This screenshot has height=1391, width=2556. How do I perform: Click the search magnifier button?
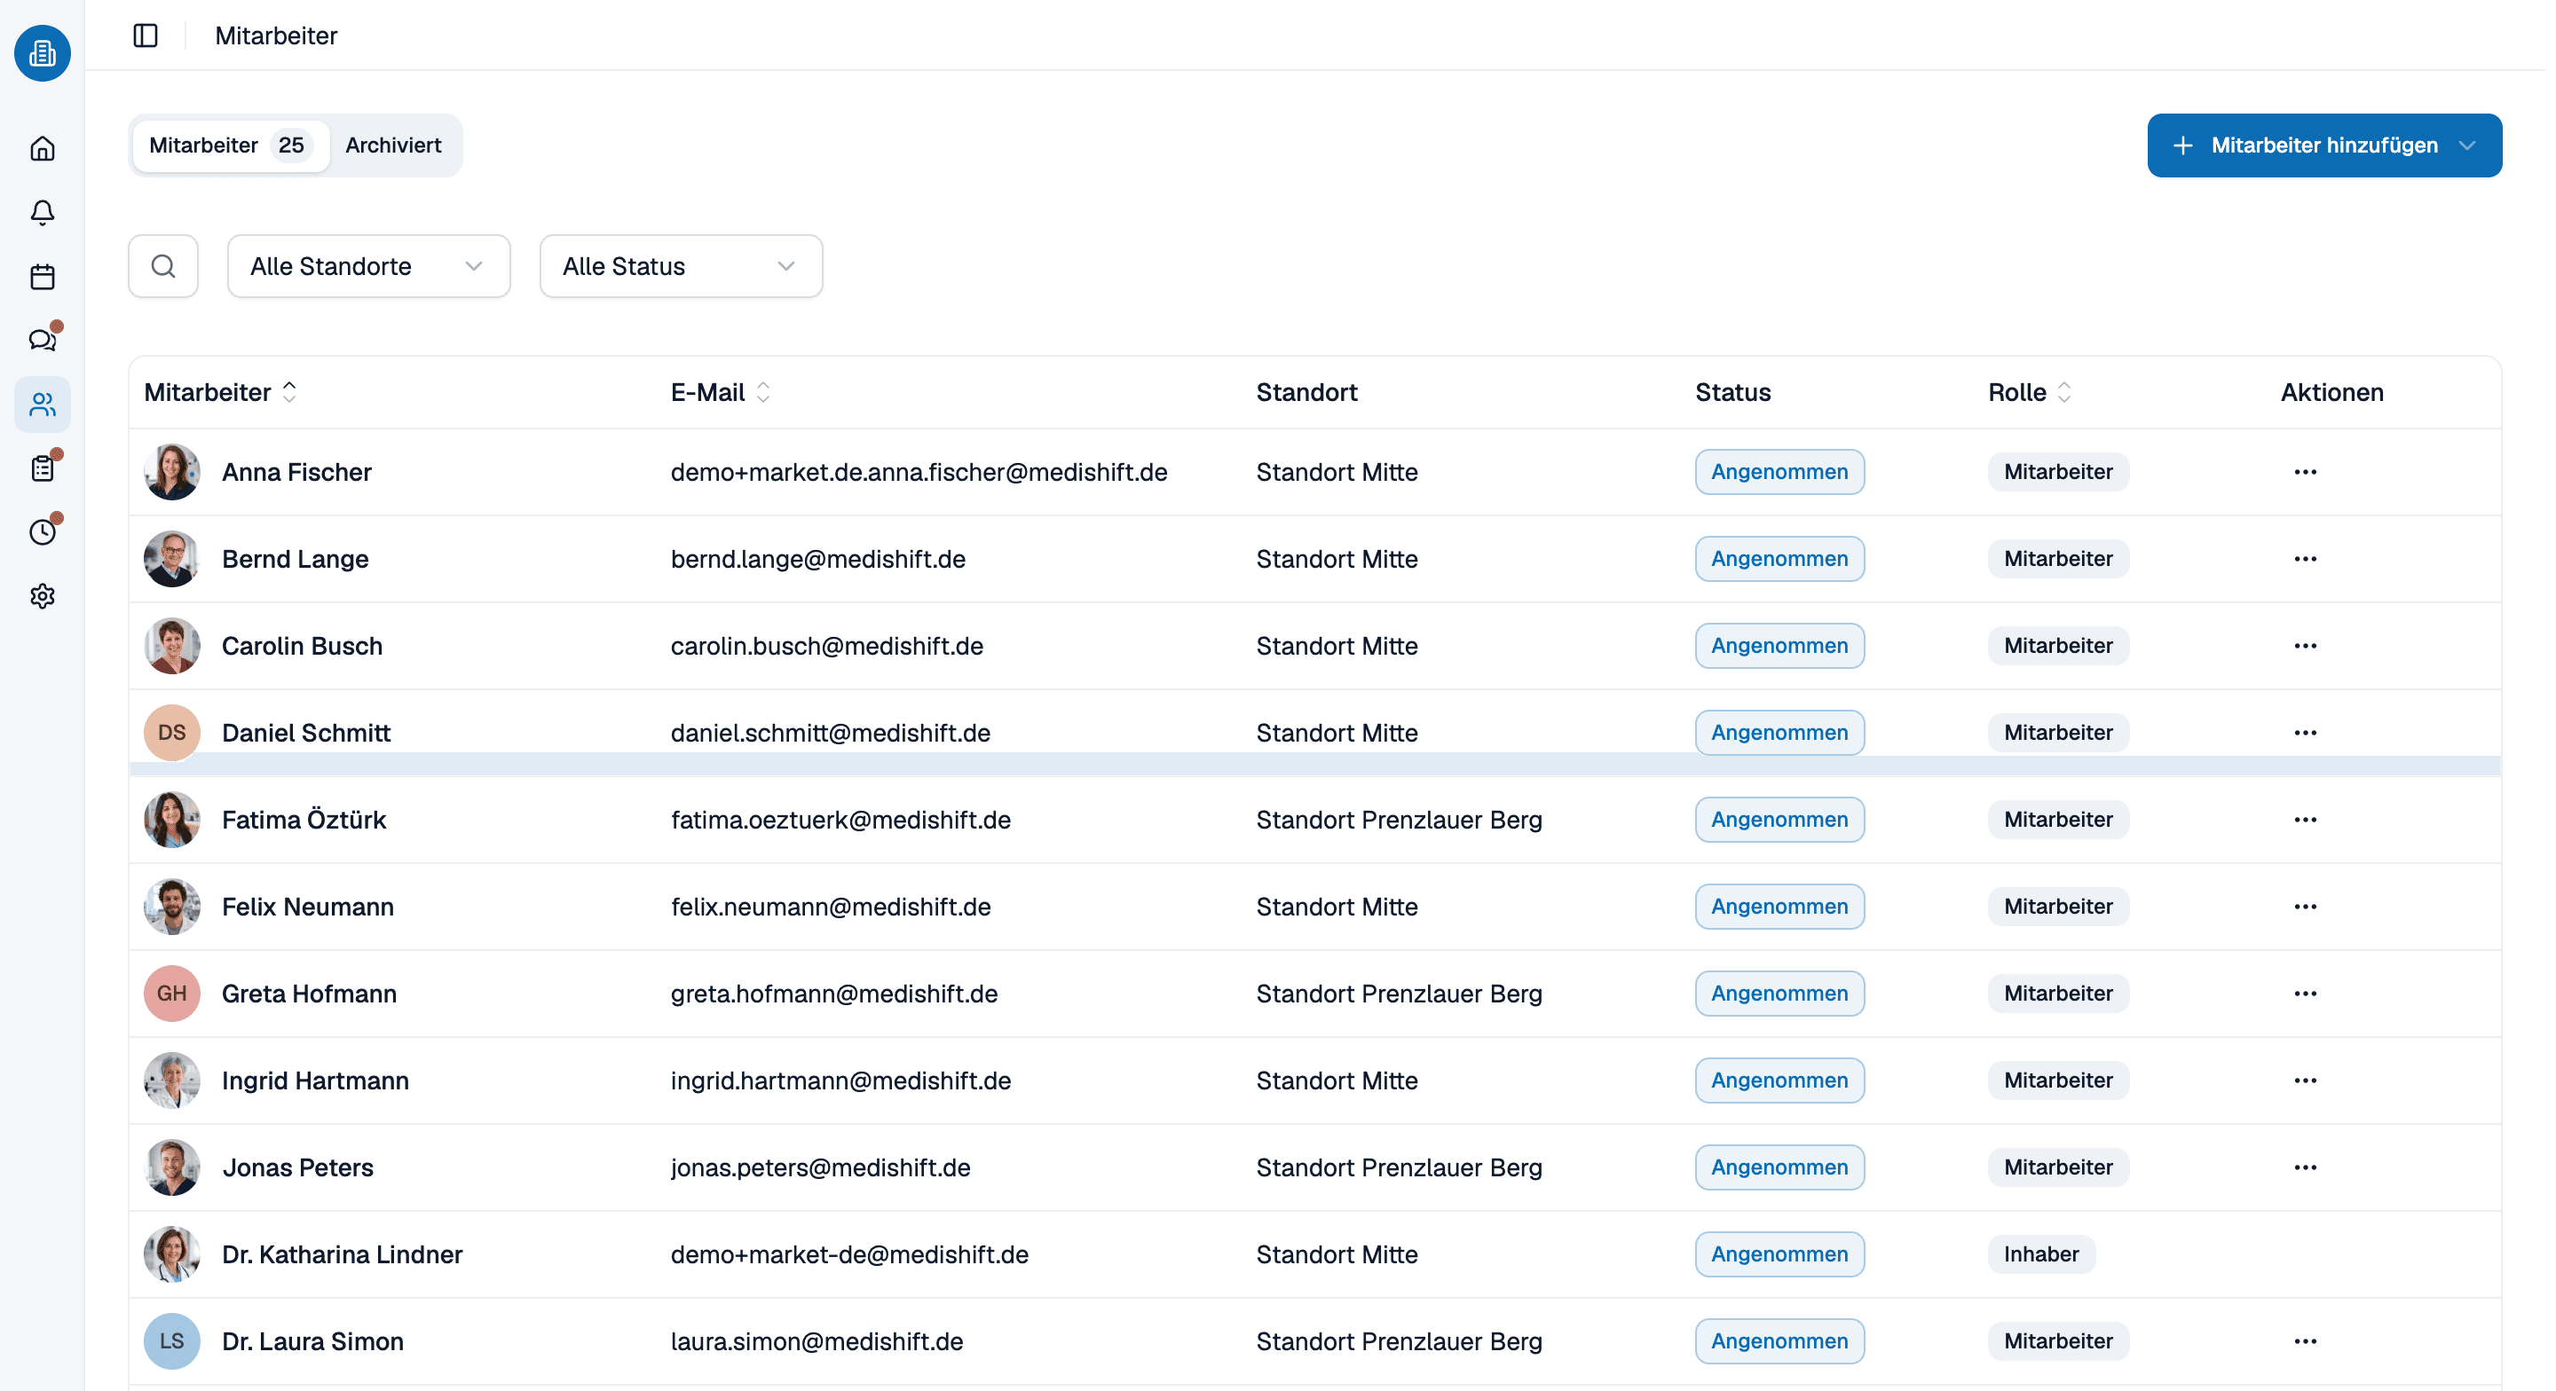163,266
